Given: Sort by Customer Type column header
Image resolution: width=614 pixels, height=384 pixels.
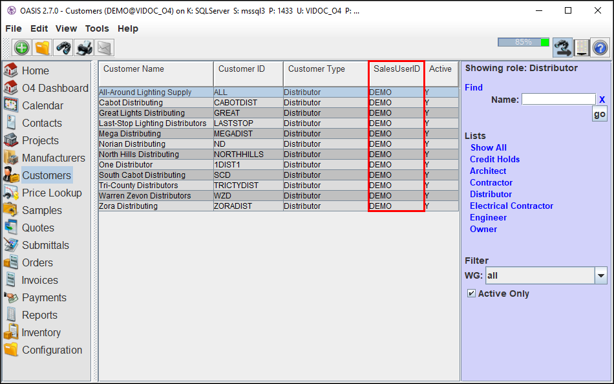Looking at the screenshot, I should 325,74.
